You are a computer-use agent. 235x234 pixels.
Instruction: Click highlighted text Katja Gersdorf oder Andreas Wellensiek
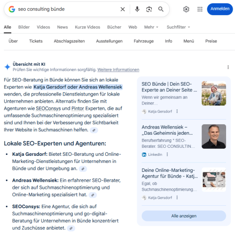click(78, 87)
